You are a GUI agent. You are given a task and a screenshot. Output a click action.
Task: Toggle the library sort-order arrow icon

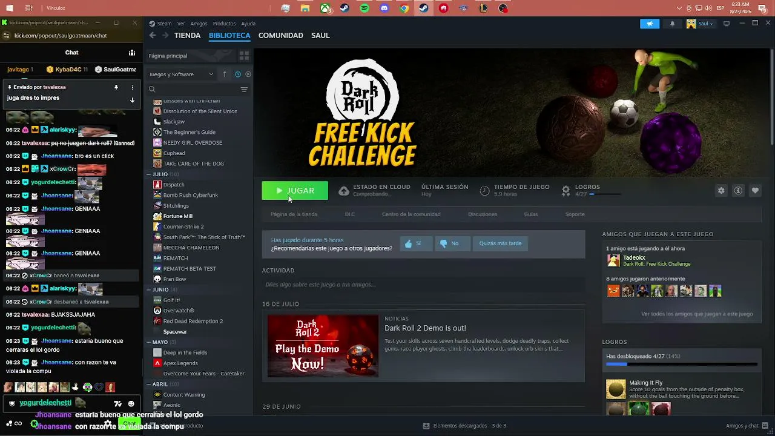pos(225,74)
